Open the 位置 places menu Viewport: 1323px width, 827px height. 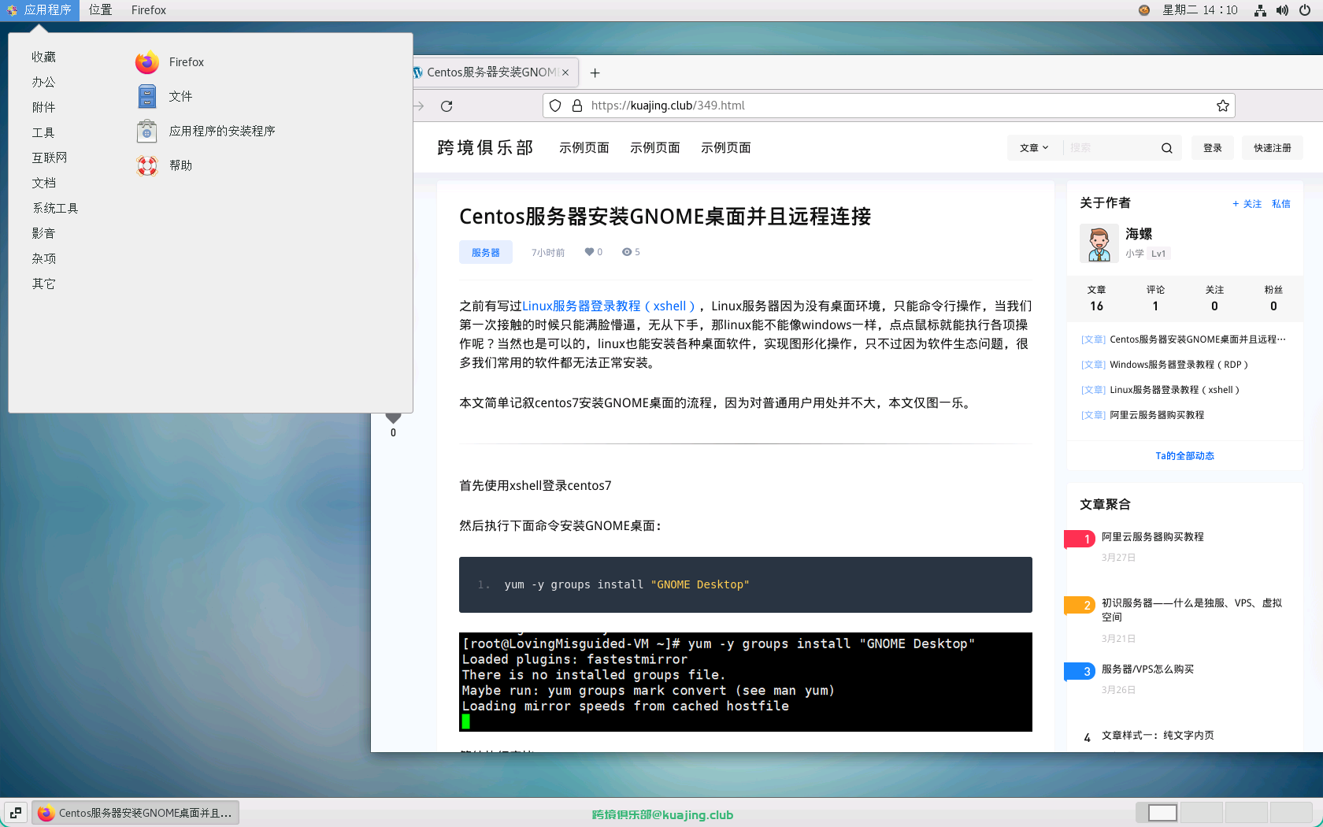pos(100,10)
